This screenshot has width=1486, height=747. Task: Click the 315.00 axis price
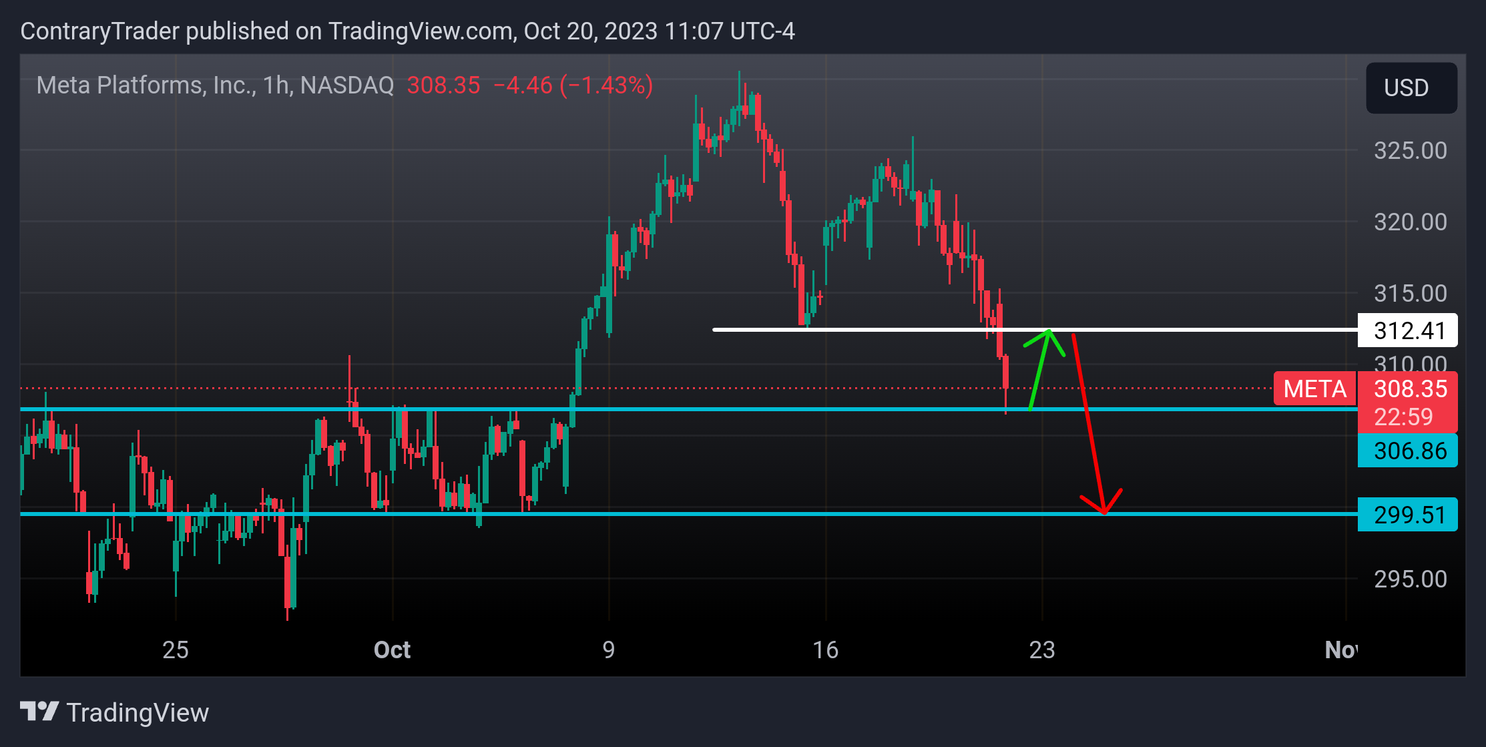pos(1410,293)
